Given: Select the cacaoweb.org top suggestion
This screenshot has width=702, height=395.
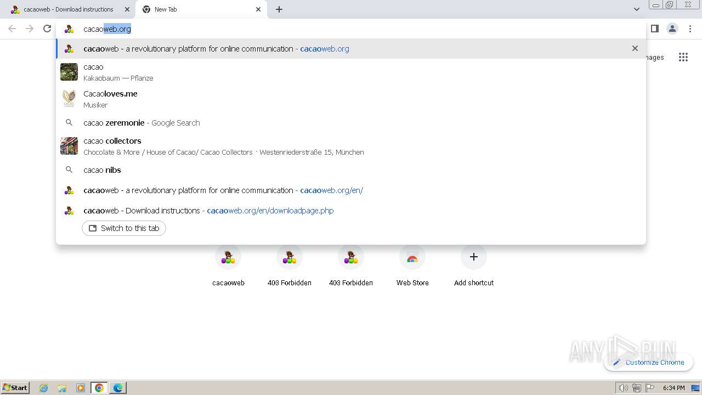Looking at the screenshot, I should click(351, 49).
